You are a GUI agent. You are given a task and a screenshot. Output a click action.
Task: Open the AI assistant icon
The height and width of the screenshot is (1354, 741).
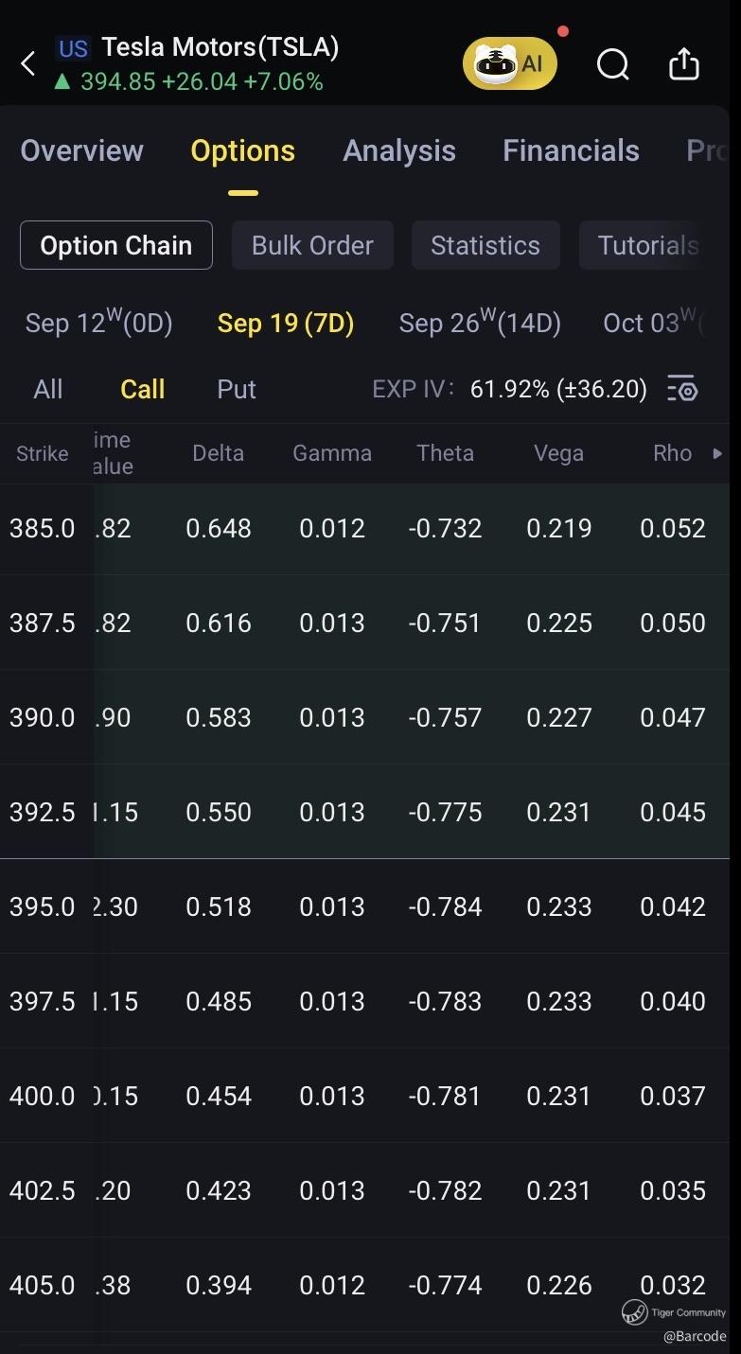pos(510,63)
